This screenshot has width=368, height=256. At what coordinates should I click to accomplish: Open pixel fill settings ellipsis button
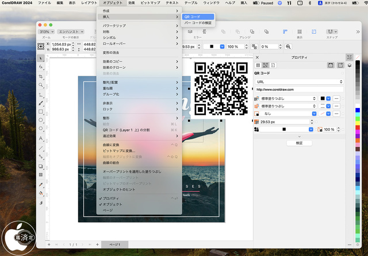coord(336,99)
